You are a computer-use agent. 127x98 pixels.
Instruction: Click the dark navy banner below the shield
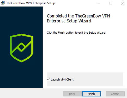pos(21,75)
